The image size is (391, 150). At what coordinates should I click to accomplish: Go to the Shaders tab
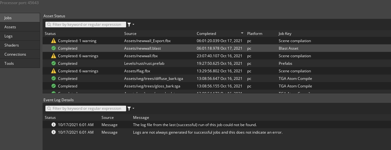click(20, 45)
